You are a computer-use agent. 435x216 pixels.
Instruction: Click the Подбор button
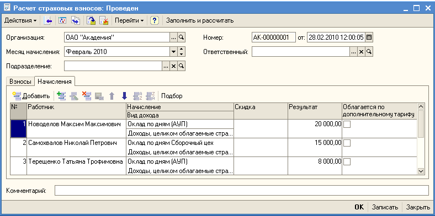click(172, 96)
